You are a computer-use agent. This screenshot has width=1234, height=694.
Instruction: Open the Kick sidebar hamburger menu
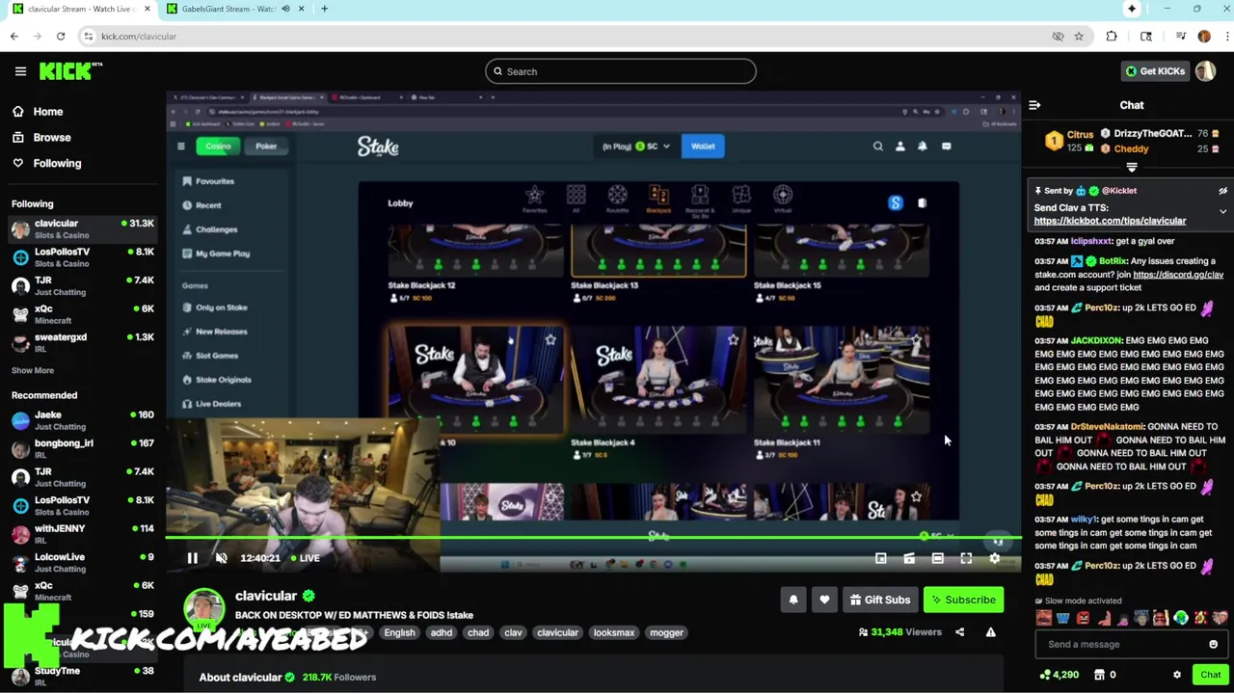[x=20, y=71]
